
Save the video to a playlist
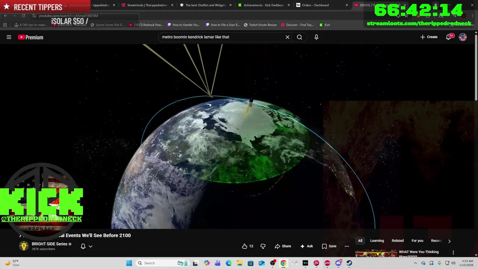point(329,246)
